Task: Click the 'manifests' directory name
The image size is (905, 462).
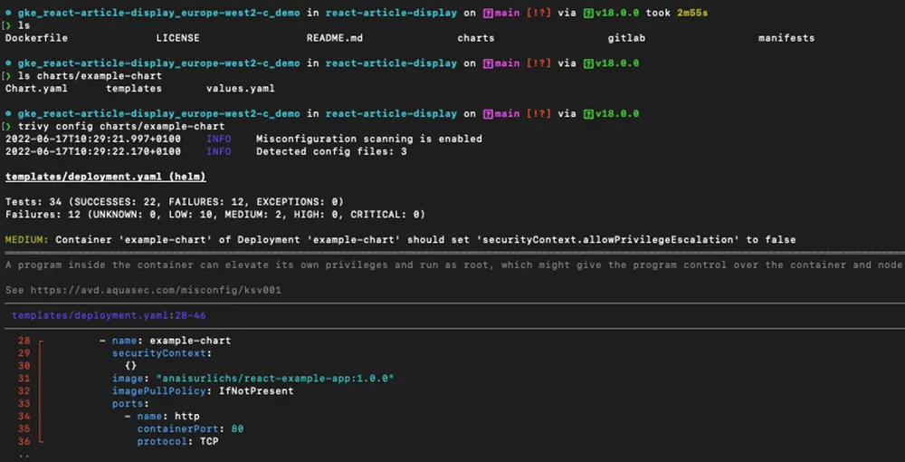Action: [786, 38]
